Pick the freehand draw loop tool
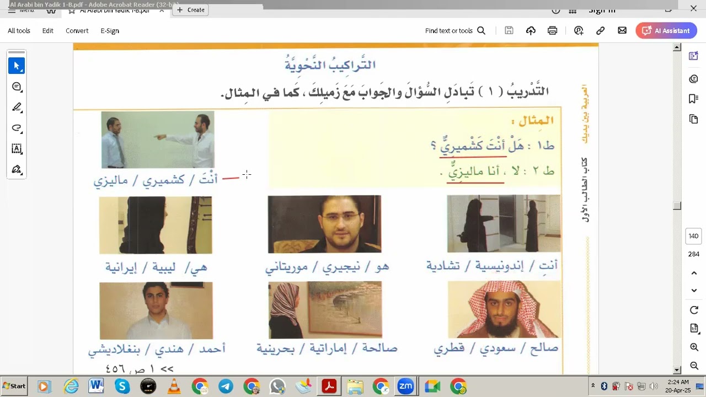 coord(17,128)
